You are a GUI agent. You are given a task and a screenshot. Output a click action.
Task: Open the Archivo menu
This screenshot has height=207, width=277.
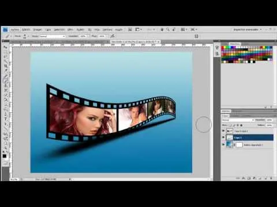15,30
